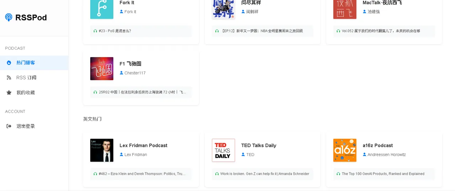
Task: Click the flame icon beside 热门播客
Action: click(x=9, y=63)
